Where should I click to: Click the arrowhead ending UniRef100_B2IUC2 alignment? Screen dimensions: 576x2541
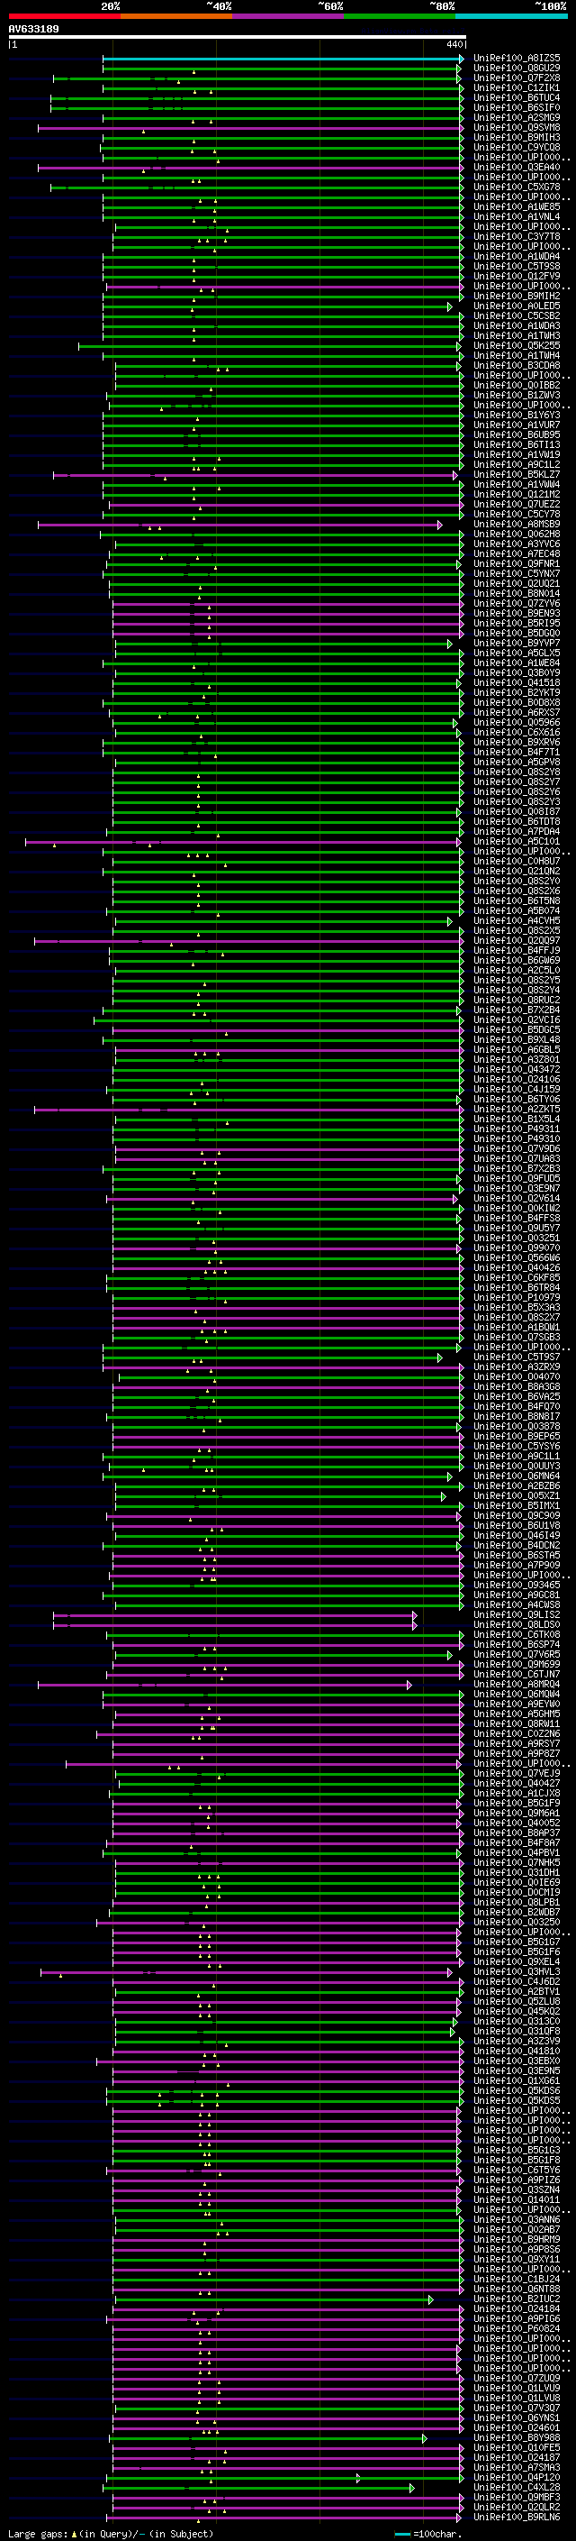(430, 2299)
